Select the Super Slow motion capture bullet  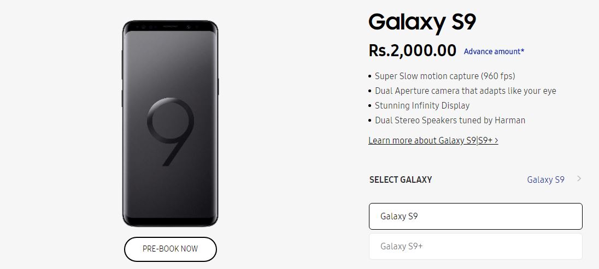pyautogui.click(x=445, y=76)
